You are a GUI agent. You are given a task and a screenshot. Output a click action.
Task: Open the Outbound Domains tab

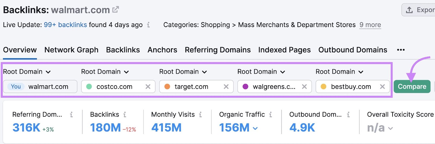(353, 50)
